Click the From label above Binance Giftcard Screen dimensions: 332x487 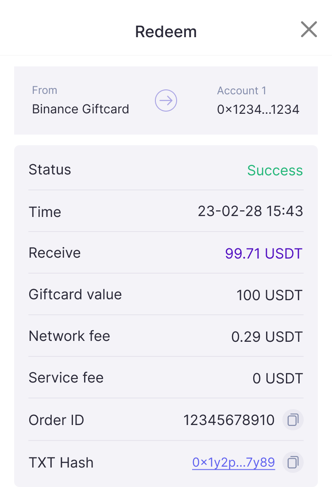tap(44, 90)
